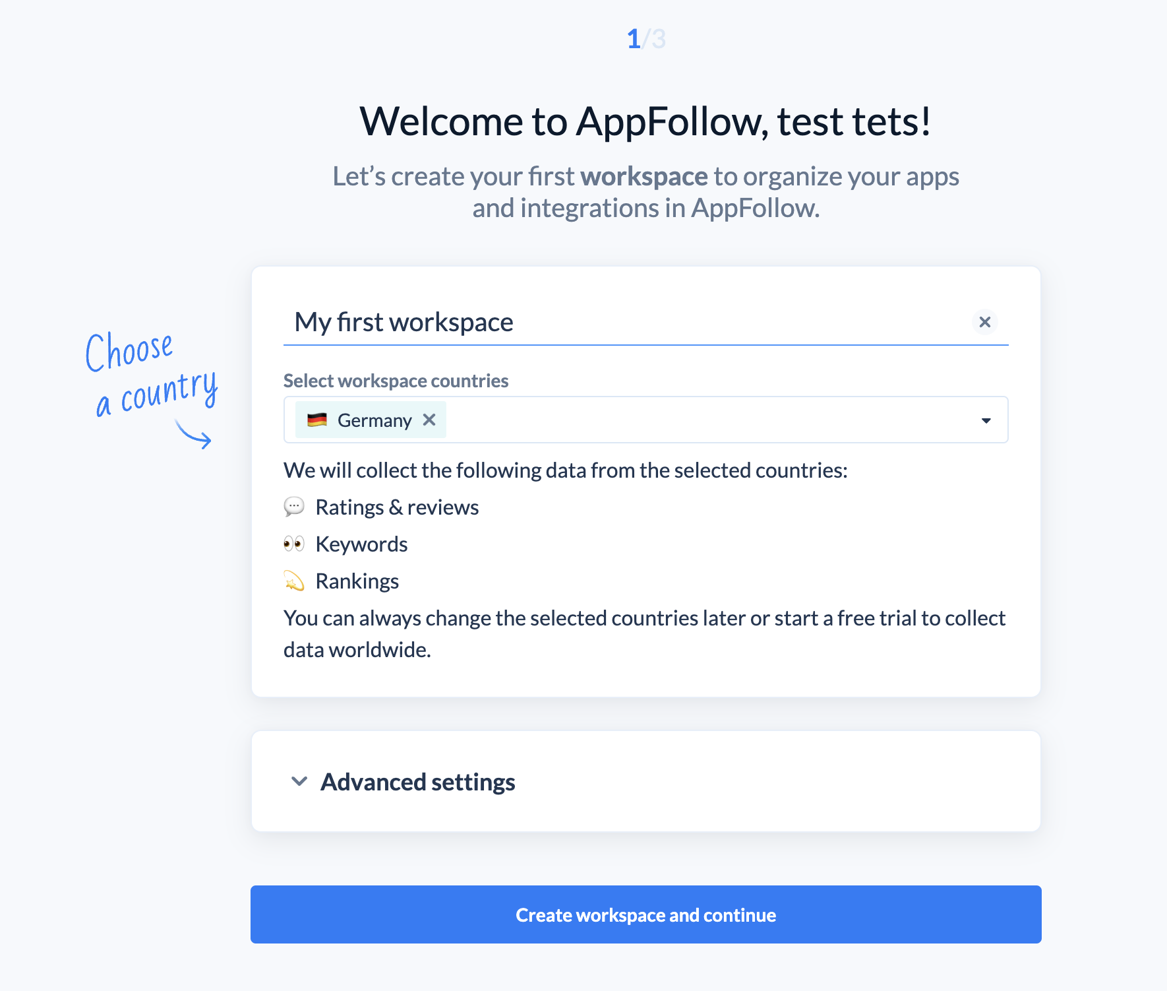
Task: Select the X icon inside the Germany chip
Action: pyautogui.click(x=430, y=420)
